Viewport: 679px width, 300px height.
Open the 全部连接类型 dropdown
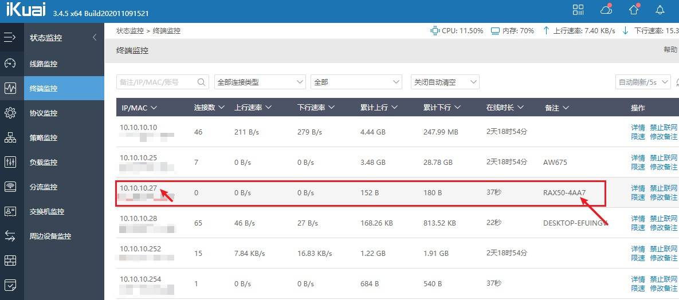point(260,82)
